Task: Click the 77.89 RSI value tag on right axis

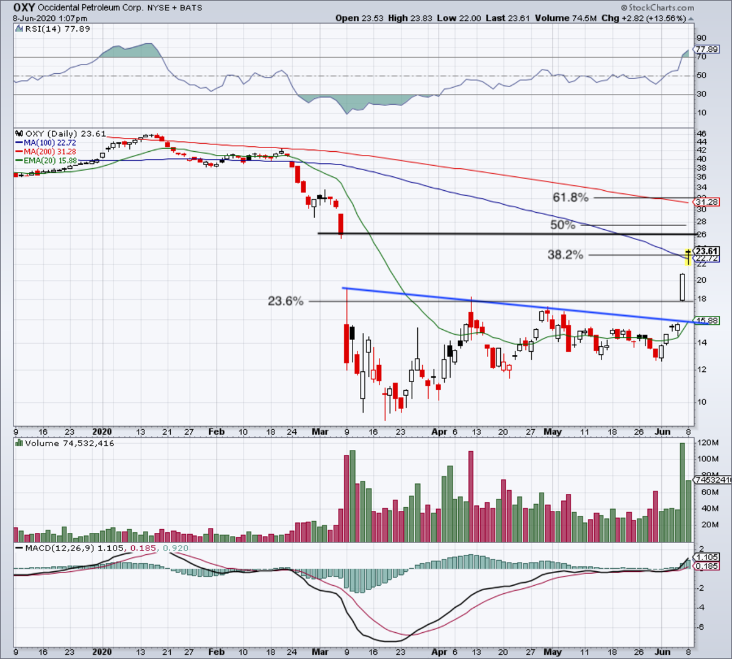Action: (x=706, y=49)
